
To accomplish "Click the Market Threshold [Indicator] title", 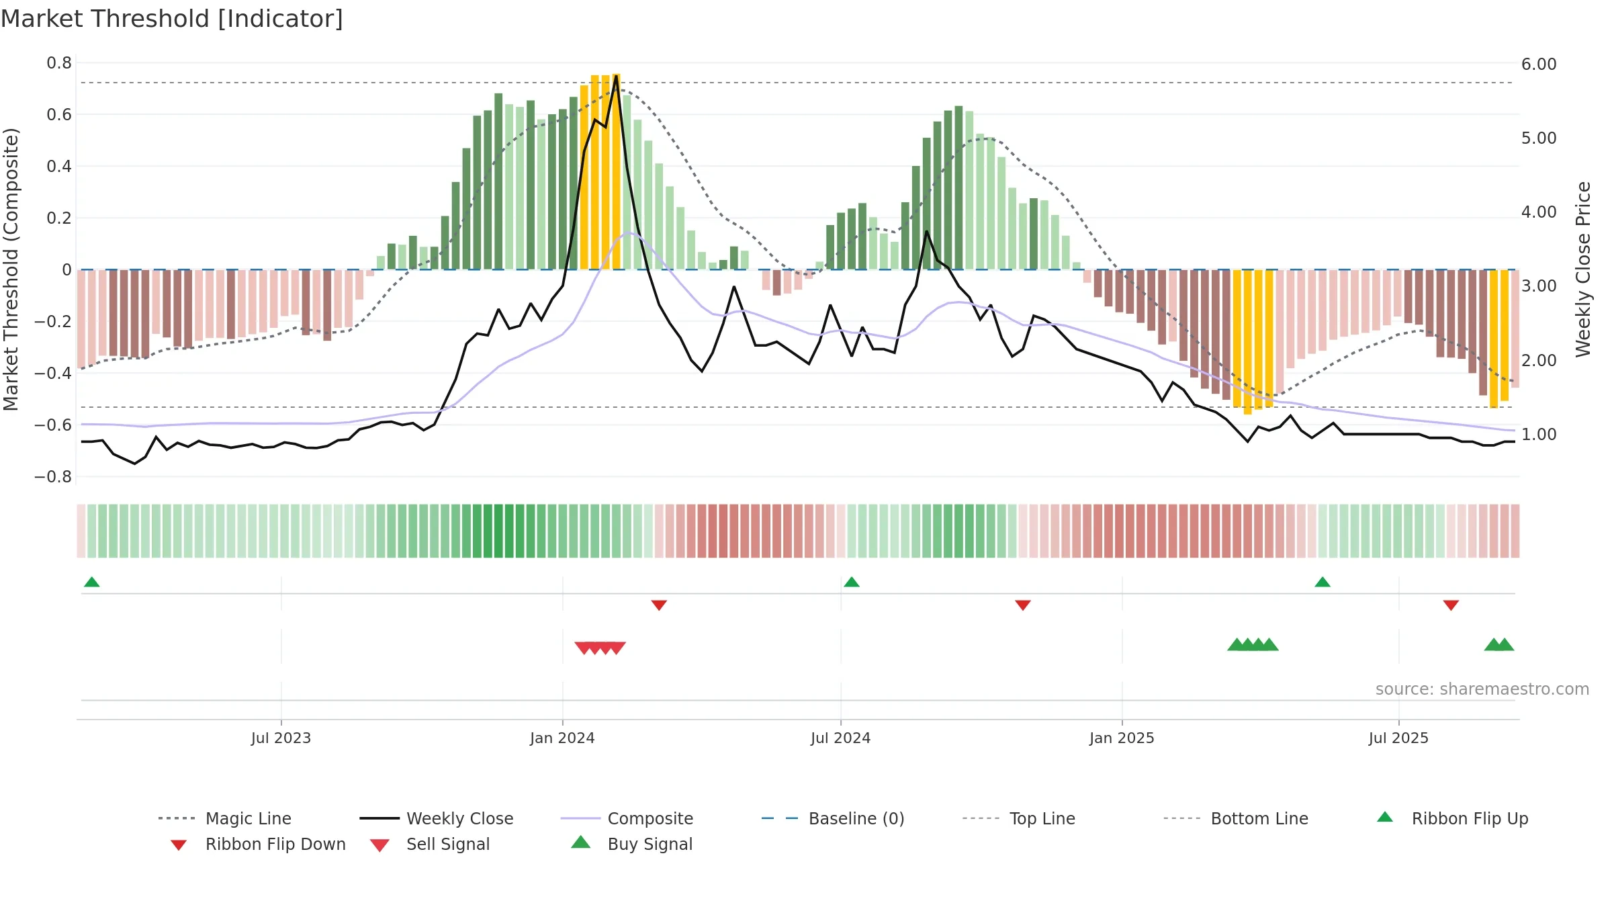I will [x=172, y=19].
